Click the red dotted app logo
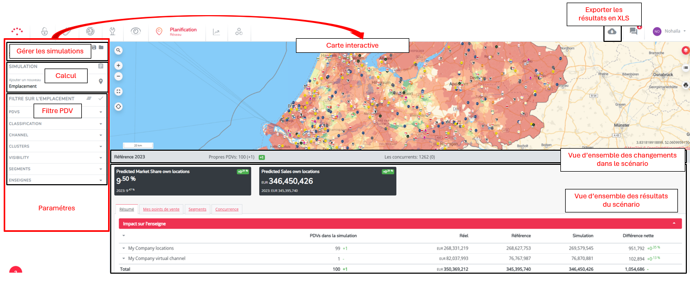690x292 pixels. 17,31
